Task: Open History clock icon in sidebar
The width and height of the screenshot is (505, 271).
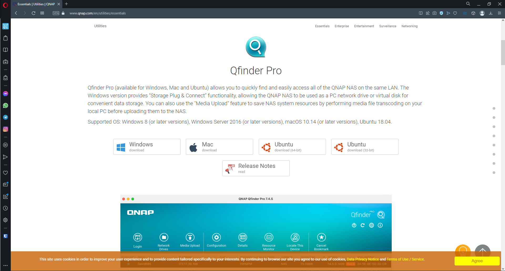Action: coord(6,208)
